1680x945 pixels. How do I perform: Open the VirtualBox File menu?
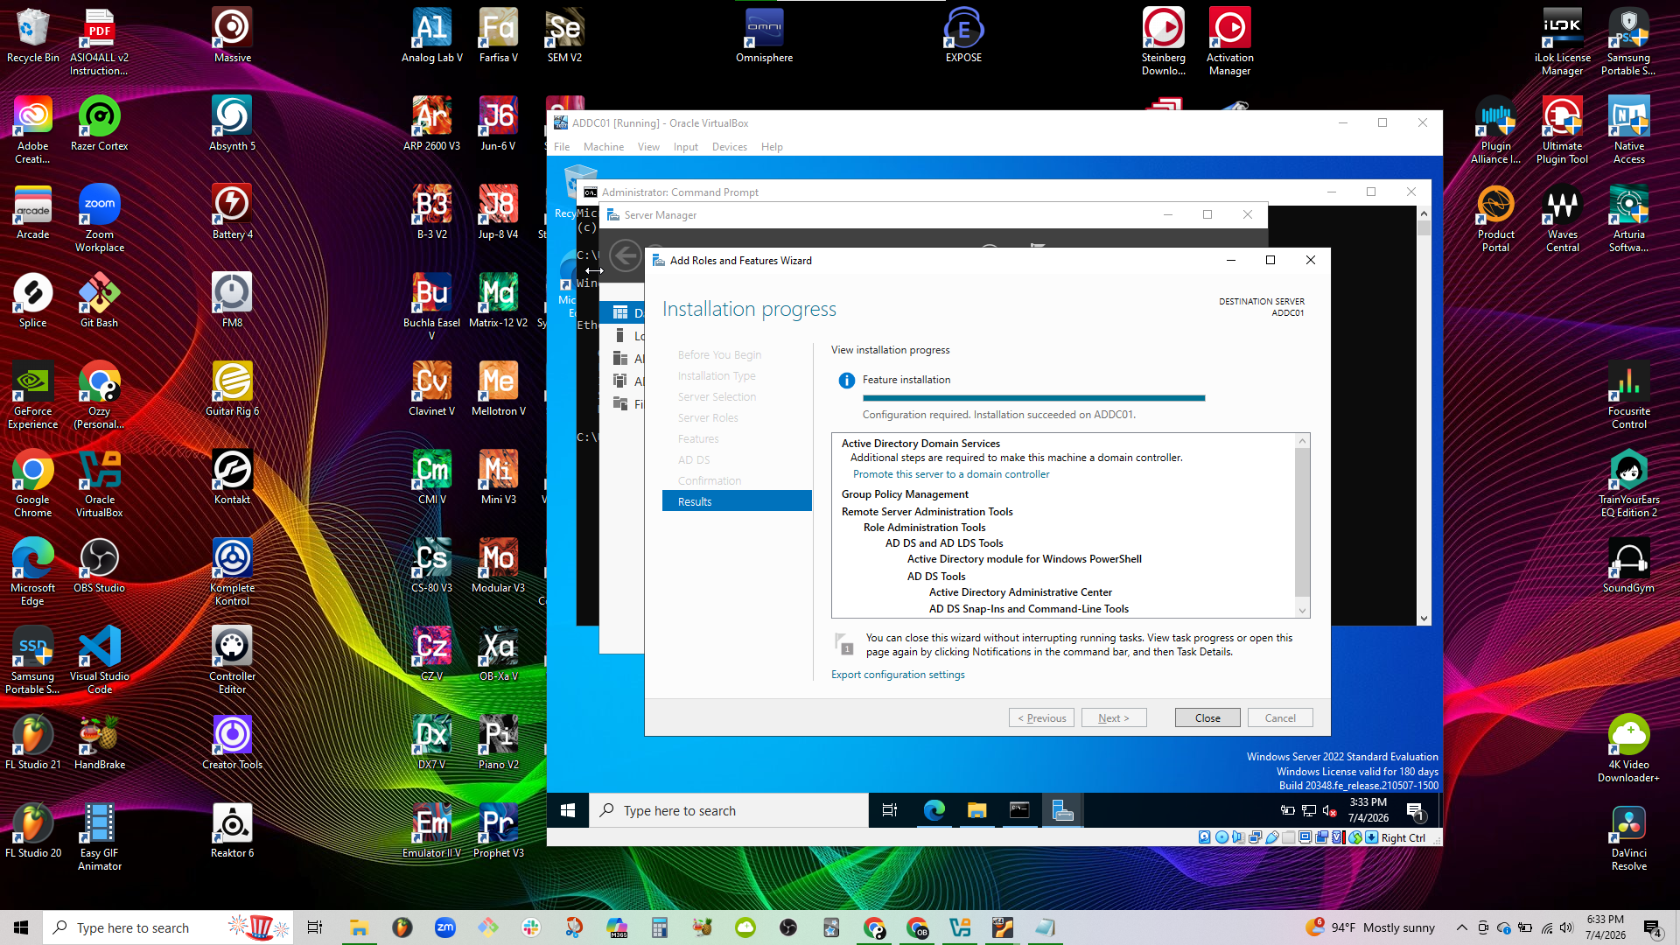click(562, 147)
